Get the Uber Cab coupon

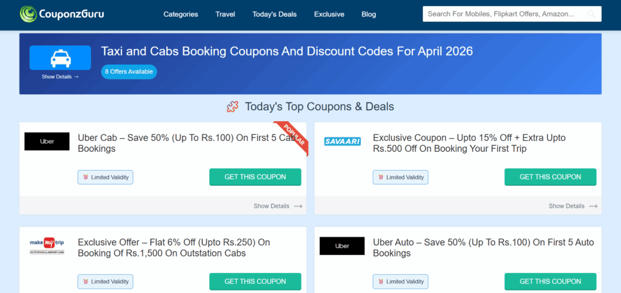[x=255, y=177]
